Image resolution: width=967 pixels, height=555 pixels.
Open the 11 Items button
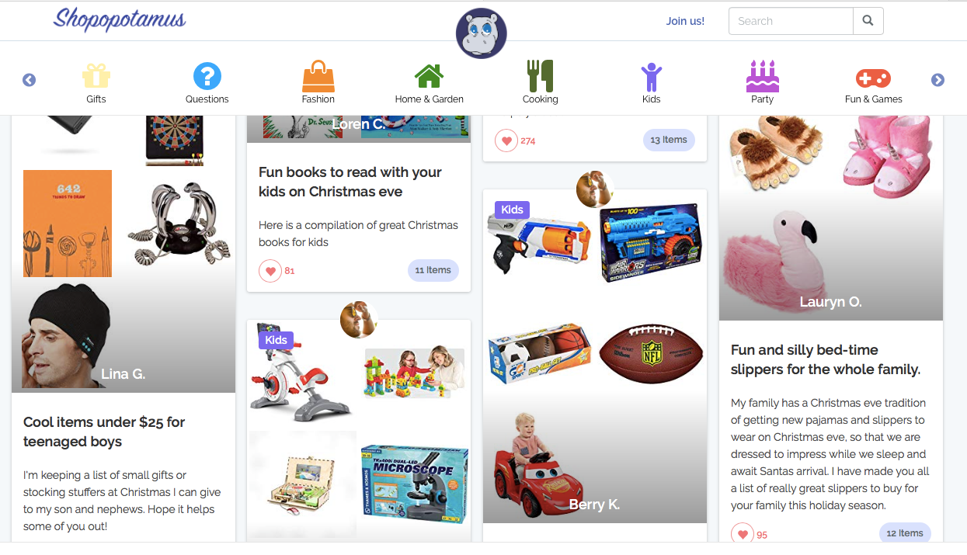coord(433,270)
